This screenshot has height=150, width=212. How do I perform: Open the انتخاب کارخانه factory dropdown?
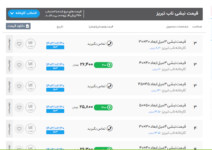tap(24, 13)
